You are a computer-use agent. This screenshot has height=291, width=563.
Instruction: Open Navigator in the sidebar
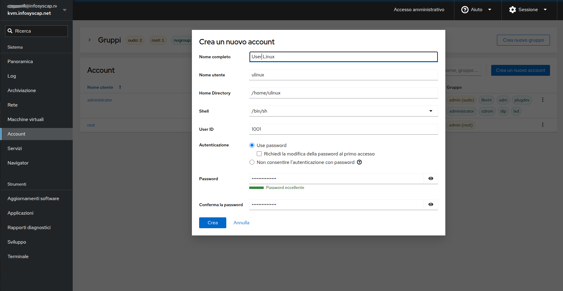click(x=36, y=163)
